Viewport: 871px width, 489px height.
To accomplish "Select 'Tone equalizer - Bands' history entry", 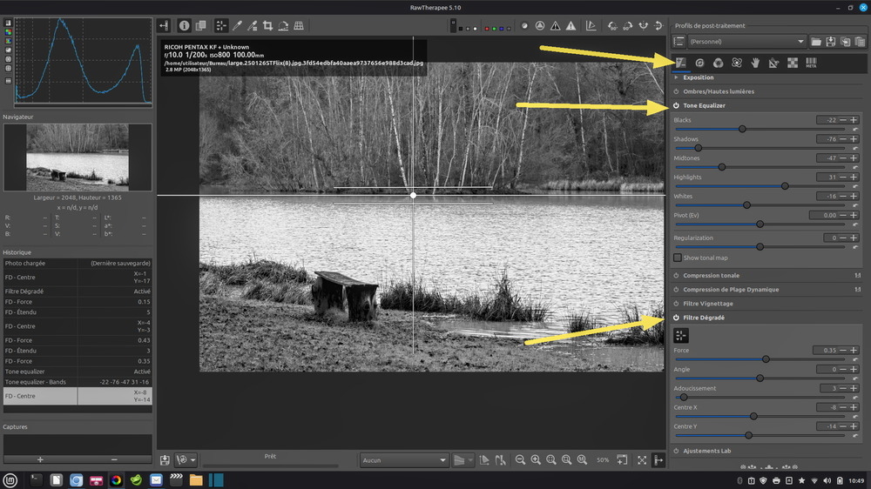I will [78, 382].
